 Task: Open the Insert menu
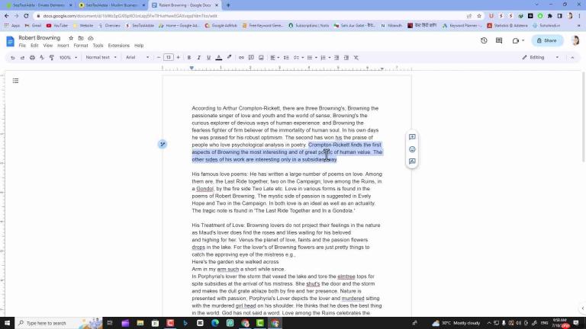pos(63,46)
